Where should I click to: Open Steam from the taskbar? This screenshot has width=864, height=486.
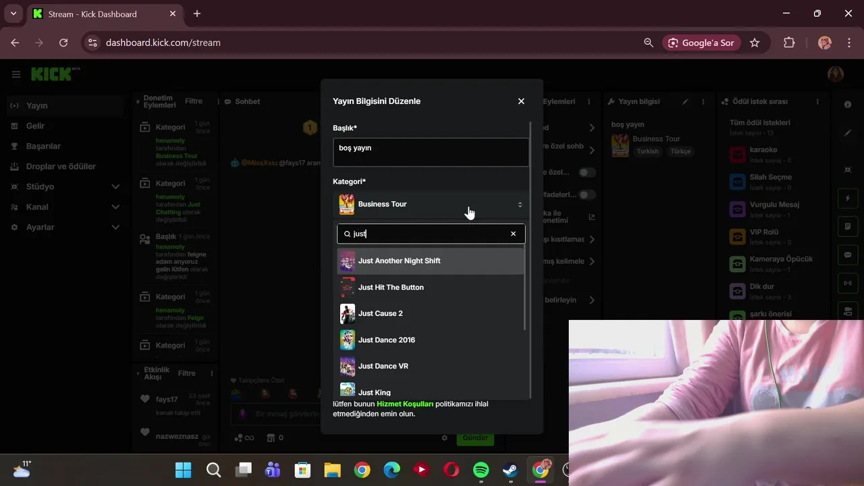click(510, 470)
